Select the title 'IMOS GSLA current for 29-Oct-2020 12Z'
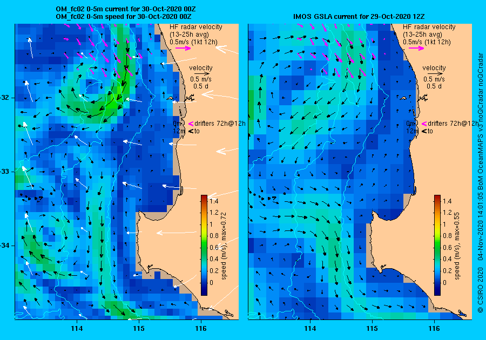This screenshot has width=486, height=340. pos(359,16)
